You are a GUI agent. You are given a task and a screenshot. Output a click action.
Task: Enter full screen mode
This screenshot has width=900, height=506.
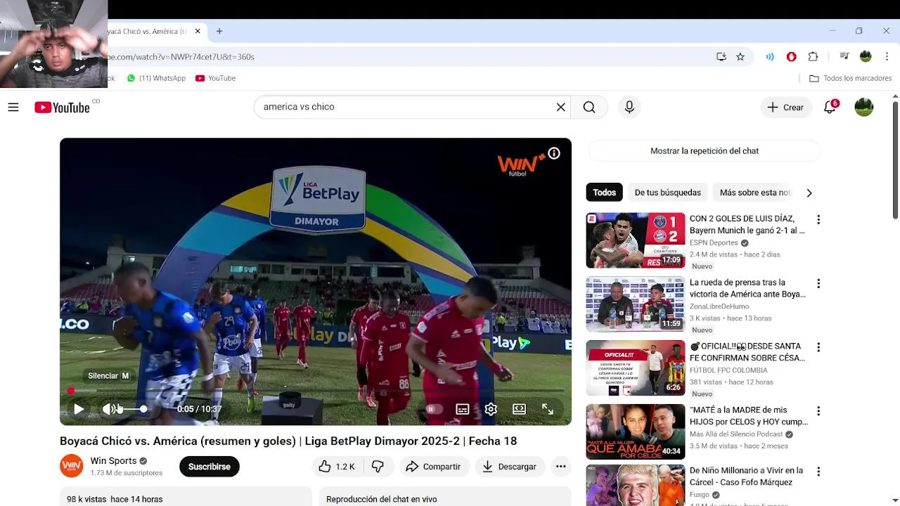coord(547,409)
